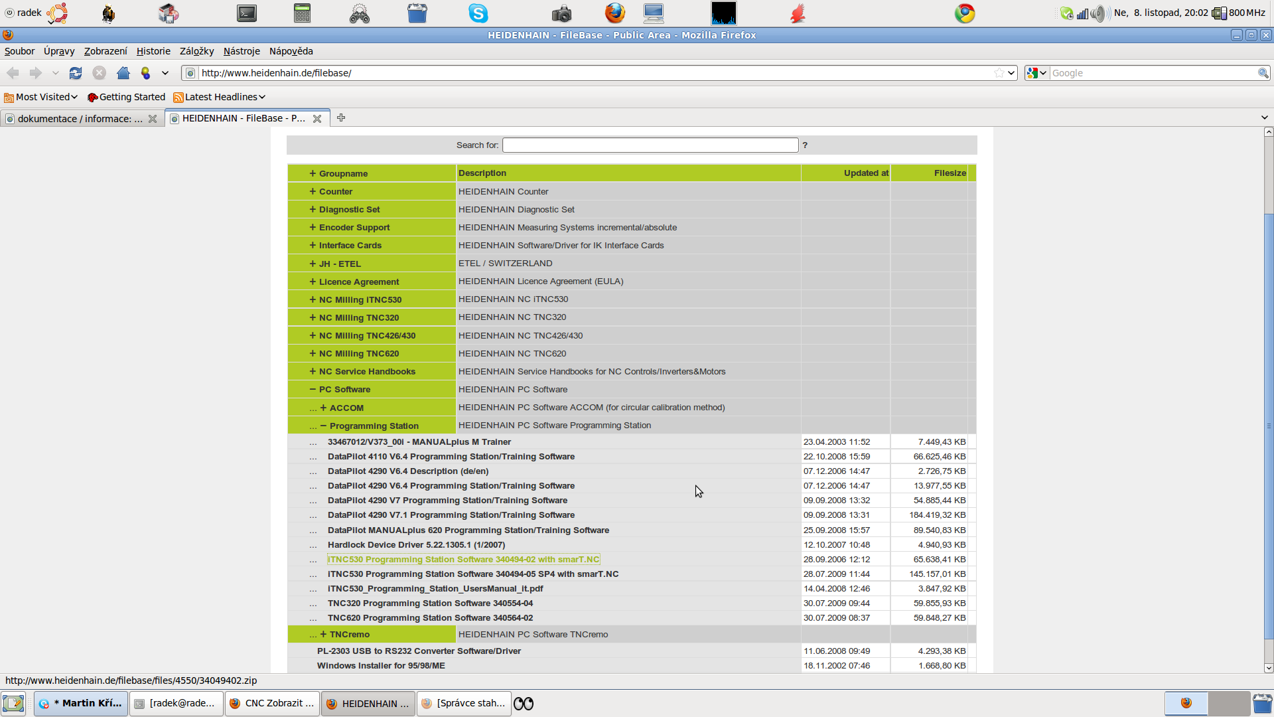Expand the NC Milling iTNC530 group
This screenshot has width=1274, height=717.
313,299
